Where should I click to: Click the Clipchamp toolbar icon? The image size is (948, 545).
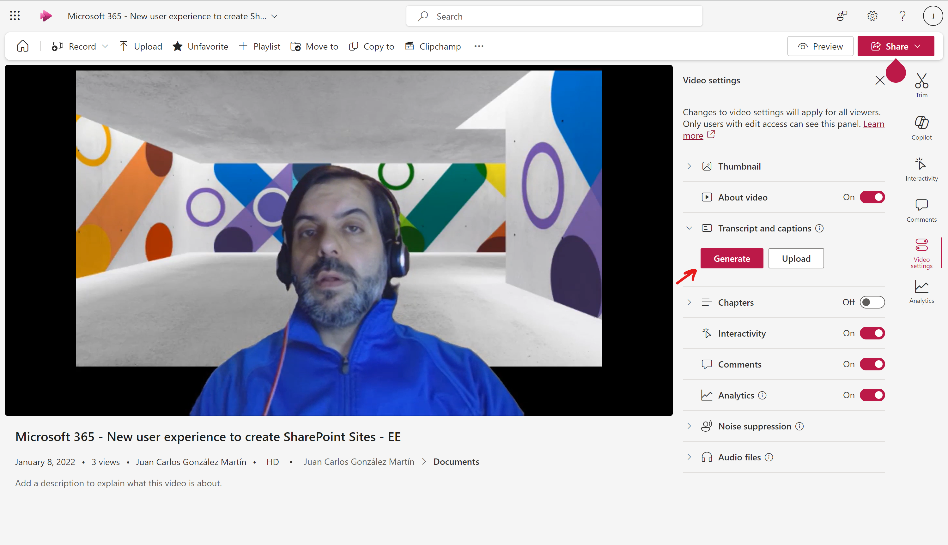coord(410,46)
